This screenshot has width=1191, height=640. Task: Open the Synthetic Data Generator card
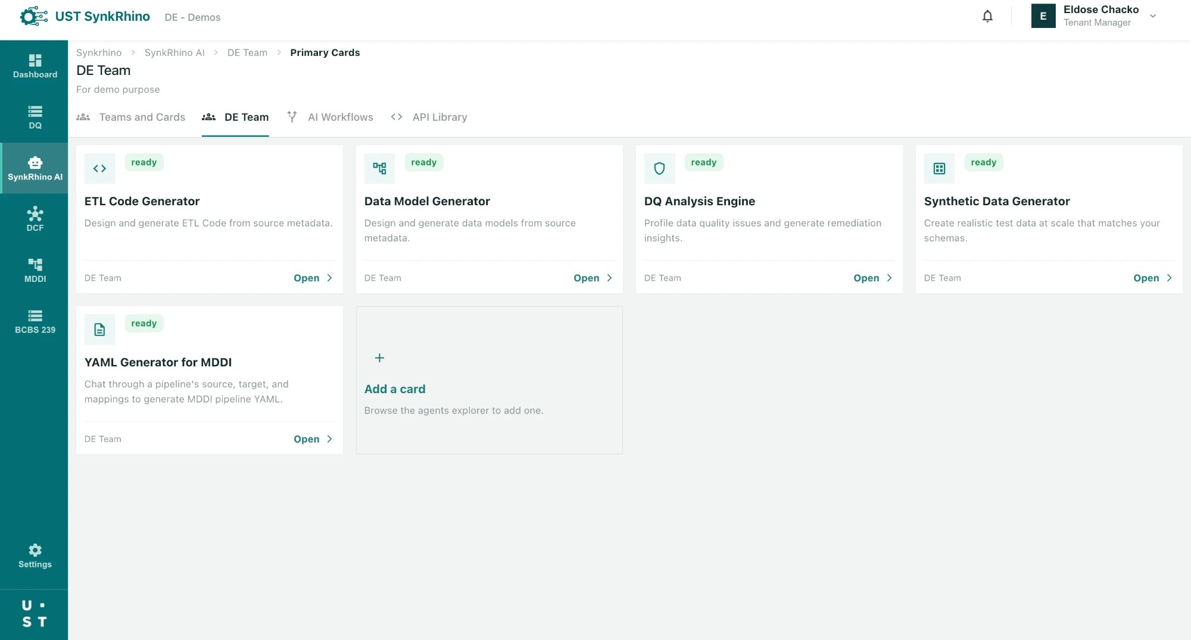[1153, 278]
